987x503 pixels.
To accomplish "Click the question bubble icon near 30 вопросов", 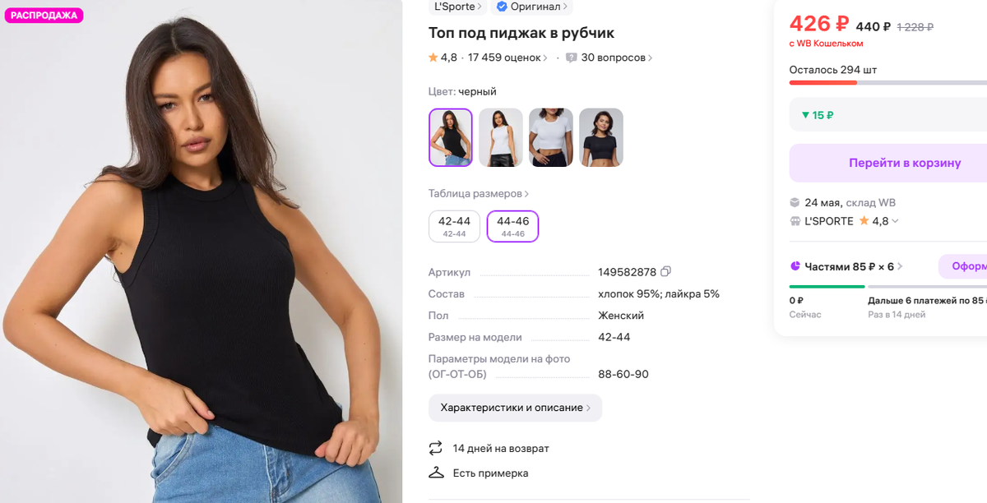I will (x=571, y=57).
